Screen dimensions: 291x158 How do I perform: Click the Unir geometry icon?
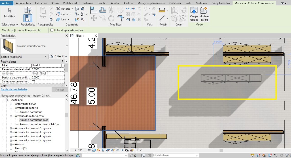58,19
